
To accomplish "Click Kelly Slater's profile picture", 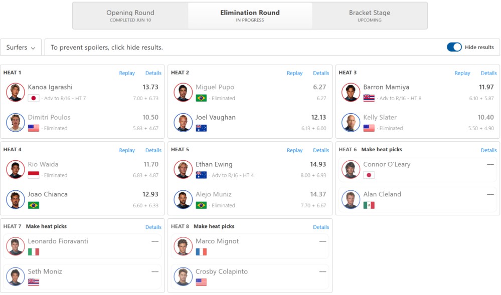I will [x=351, y=123].
